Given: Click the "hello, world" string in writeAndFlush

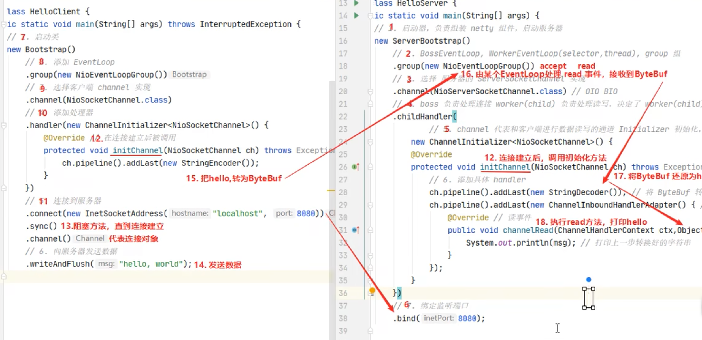Looking at the screenshot, I should [x=150, y=264].
